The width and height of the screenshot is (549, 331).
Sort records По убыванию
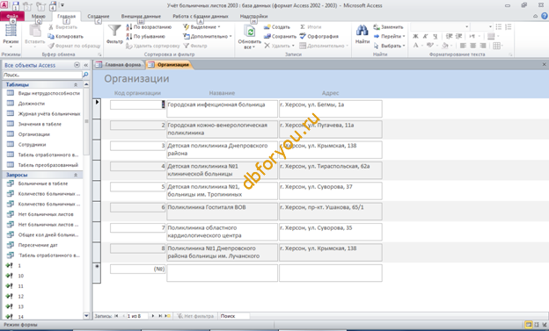(x=145, y=36)
